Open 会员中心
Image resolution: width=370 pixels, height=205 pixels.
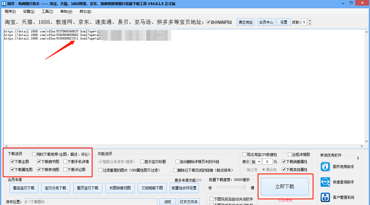[x=266, y=22]
